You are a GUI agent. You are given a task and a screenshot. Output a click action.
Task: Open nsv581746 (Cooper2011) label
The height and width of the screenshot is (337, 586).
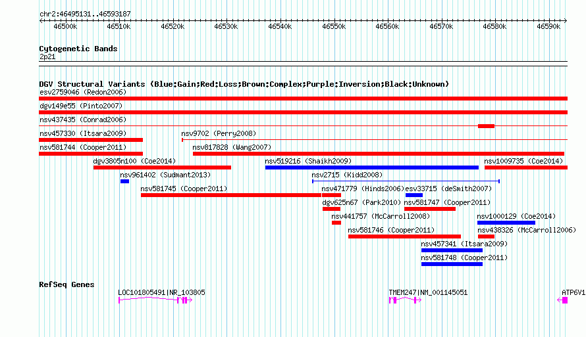[391, 230]
